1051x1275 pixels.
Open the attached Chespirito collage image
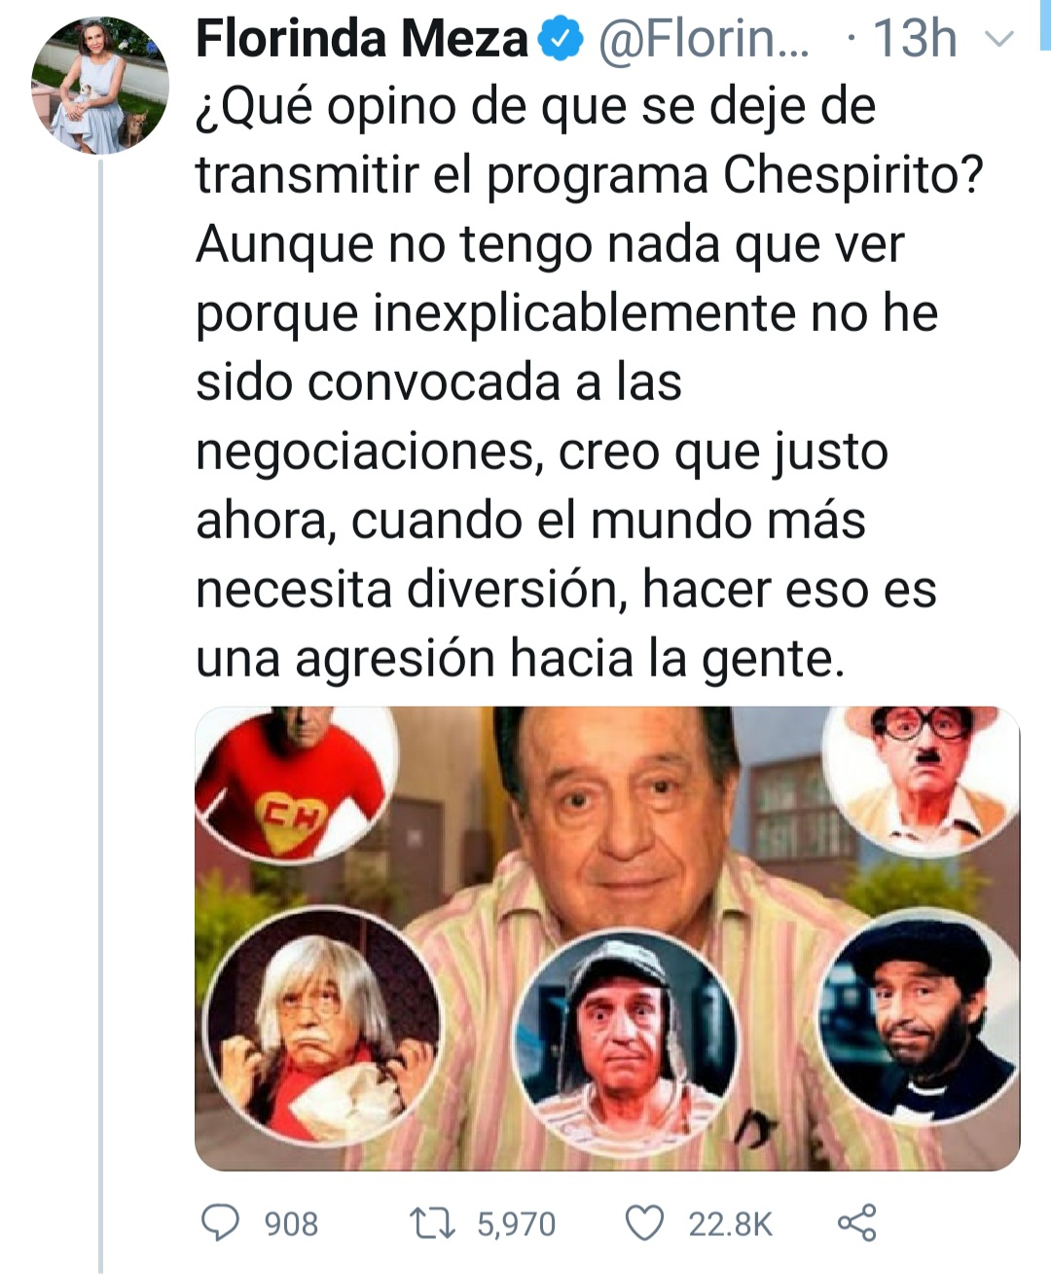[x=607, y=938]
